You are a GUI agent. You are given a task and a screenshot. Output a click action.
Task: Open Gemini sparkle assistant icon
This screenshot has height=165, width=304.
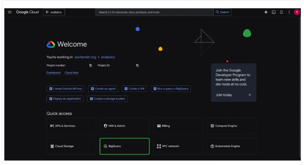[266, 12]
